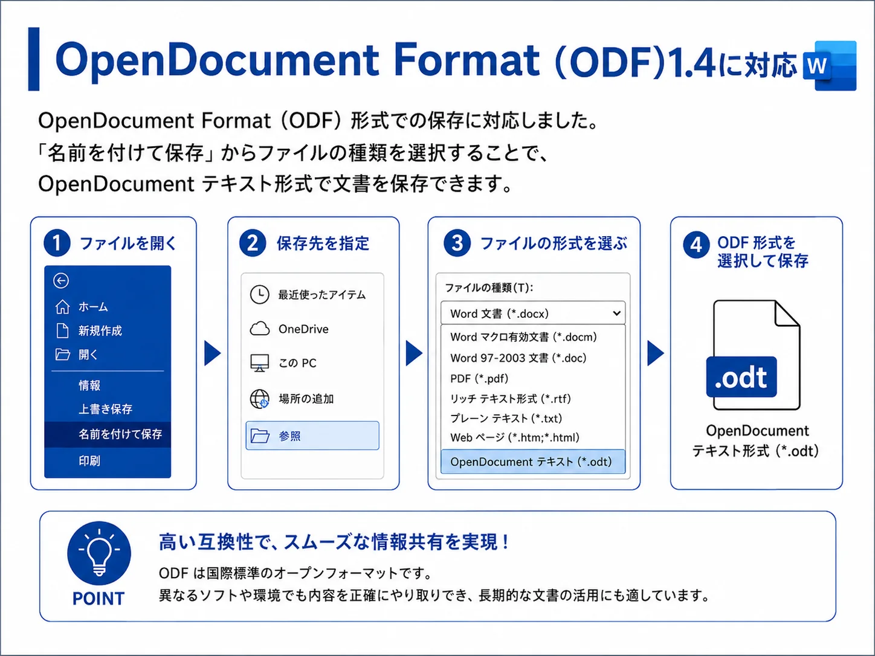Open the 印刷 menu entry
The width and height of the screenshot is (875, 656).
(x=89, y=461)
